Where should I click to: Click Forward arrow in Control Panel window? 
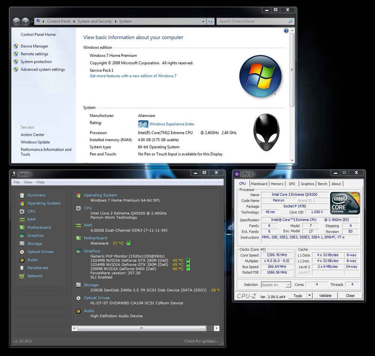click(25, 21)
